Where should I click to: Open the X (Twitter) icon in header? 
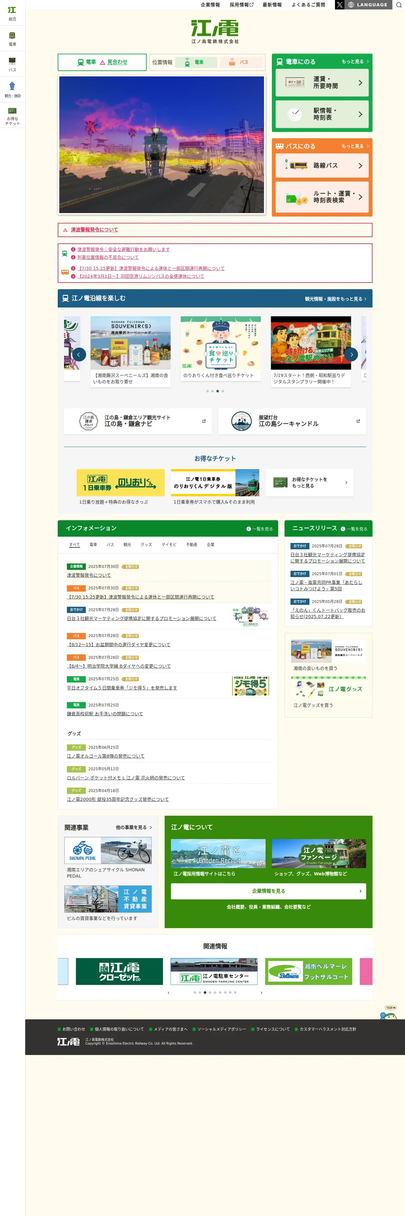coord(339,5)
